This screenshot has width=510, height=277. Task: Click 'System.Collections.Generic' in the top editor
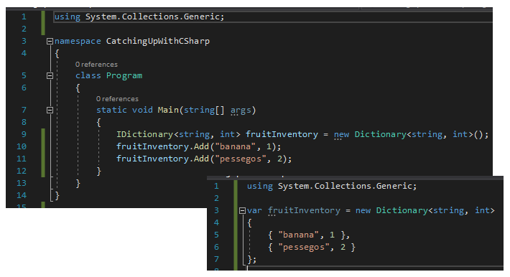coord(152,17)
